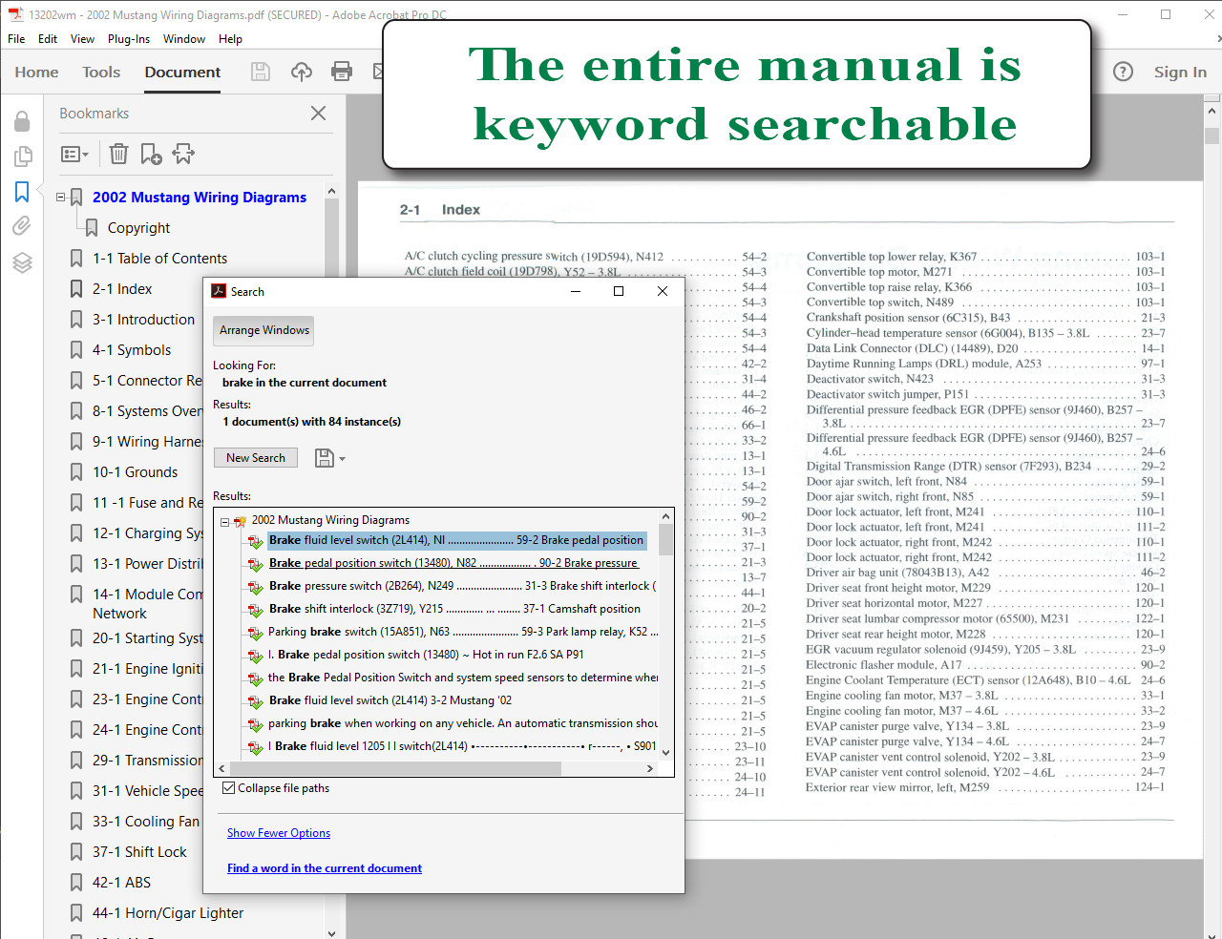Click the search results scroll down arrow
Viewport: 1222px width, 939px height.
(666, 752)
